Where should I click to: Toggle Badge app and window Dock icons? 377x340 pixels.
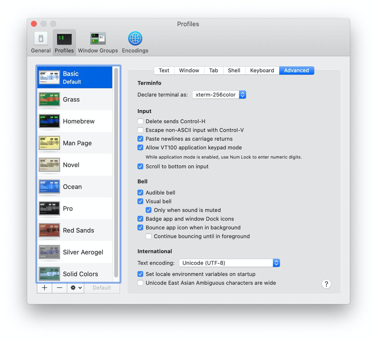click(140, 219)
